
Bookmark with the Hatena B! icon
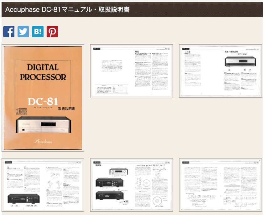38,32
